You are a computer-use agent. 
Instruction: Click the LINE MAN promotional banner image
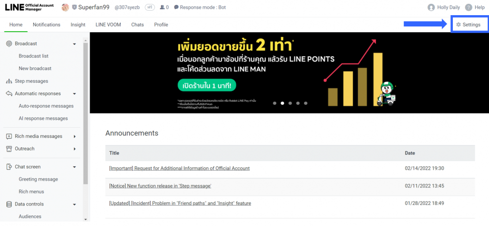pyautogui.click(x=289, y=73)
